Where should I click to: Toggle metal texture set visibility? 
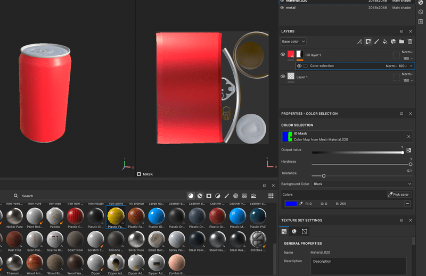coord(282,7)
